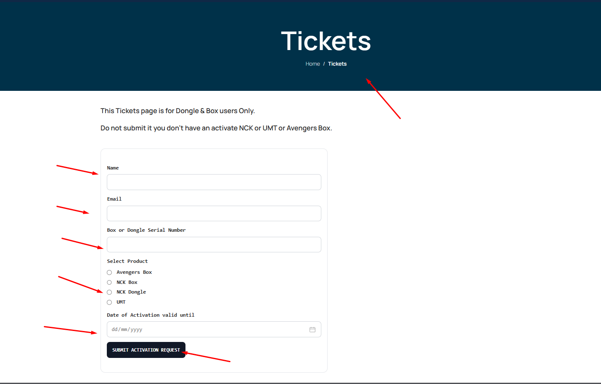Click 'Date of Activation valid until' label
The image size is (601, 384).
point(151,315)
